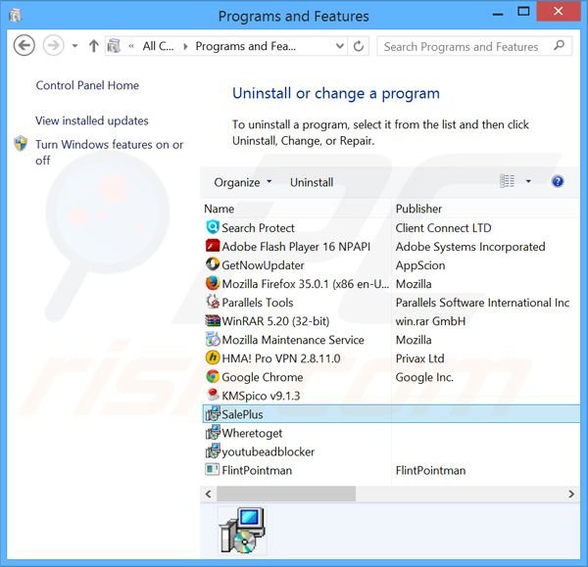Select the FlintPointman icon

213,470
